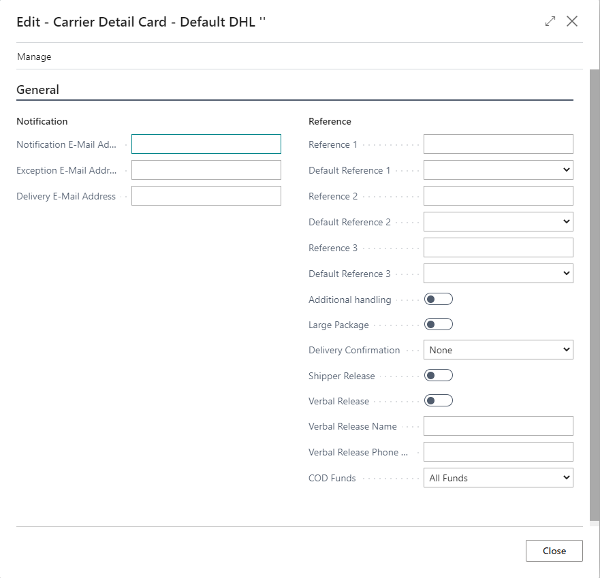600x578 pixels.
Task: Focus the Notification E-Mail Address field
Action: (x=206, y=144)
